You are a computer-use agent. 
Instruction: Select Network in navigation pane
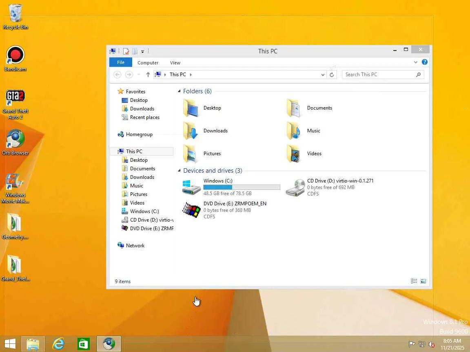(x=131, y=245)
